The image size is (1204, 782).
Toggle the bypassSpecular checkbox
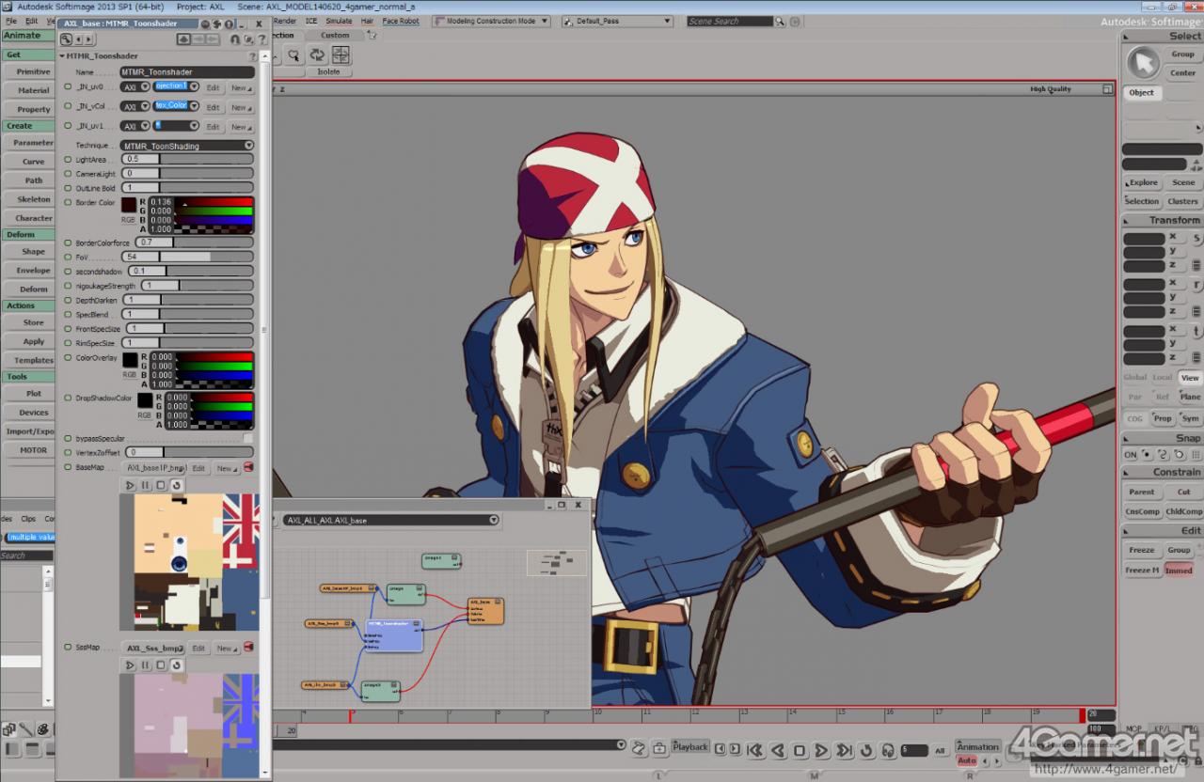point(248,438)
